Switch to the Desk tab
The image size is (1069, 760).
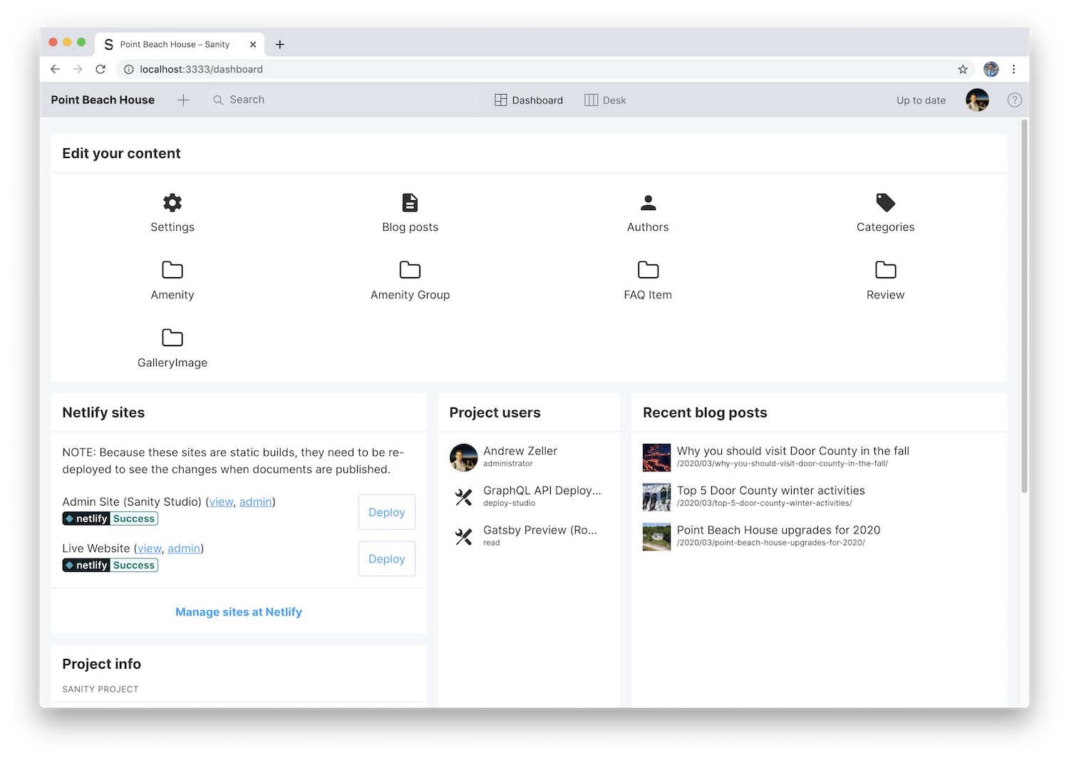605,100
